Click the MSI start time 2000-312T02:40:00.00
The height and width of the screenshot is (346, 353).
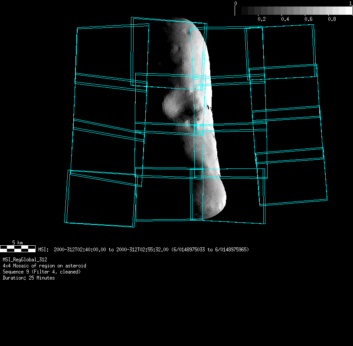[80, 250]
